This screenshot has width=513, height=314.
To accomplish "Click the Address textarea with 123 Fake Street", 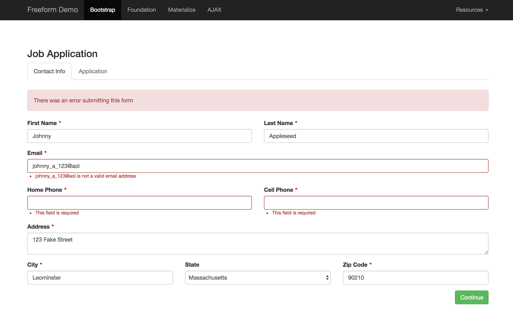I will [258, 243].
